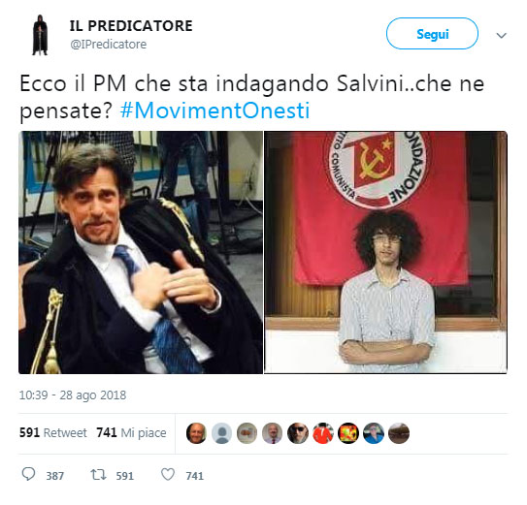View the 741 Mi piace list
This screenshot has width=527, height=505.
(131, 433)
